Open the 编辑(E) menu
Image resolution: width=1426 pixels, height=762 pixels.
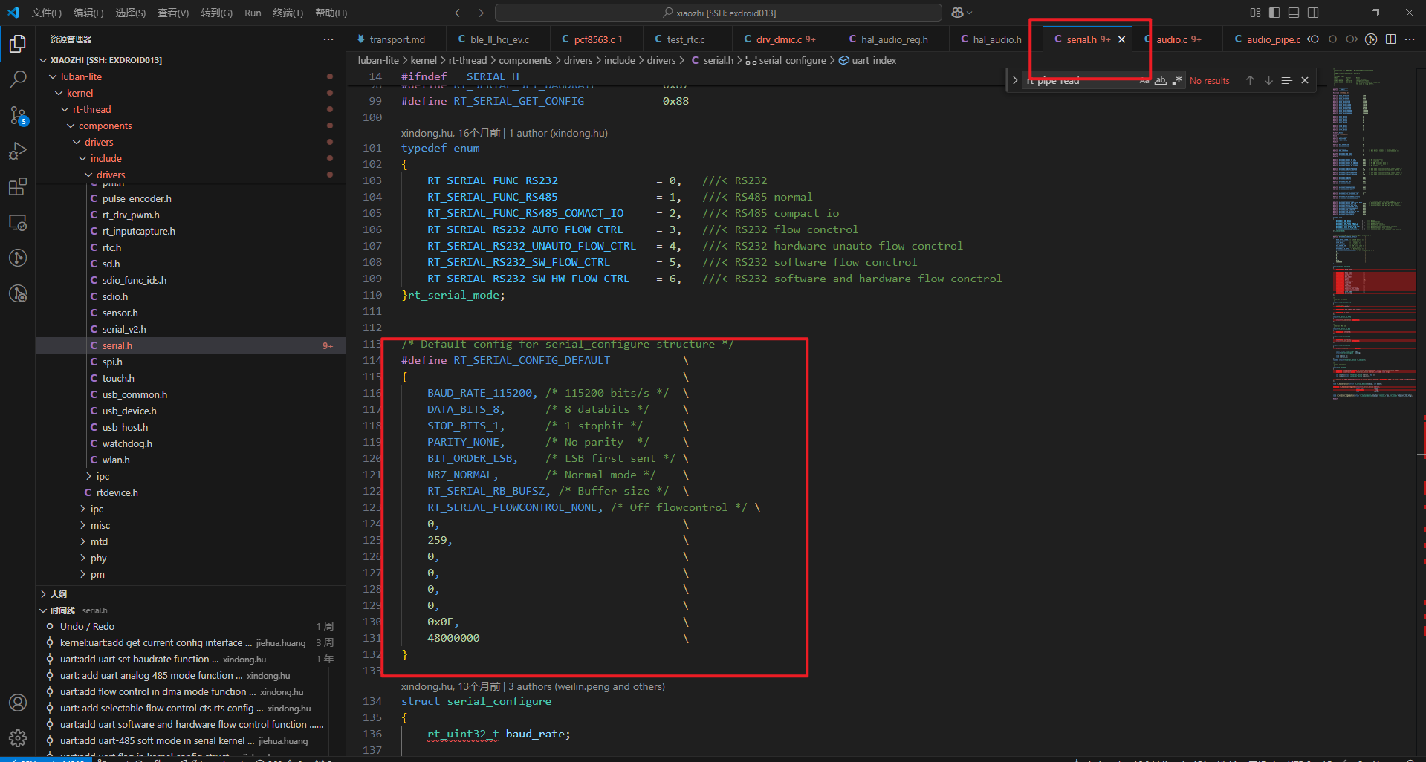88,13
